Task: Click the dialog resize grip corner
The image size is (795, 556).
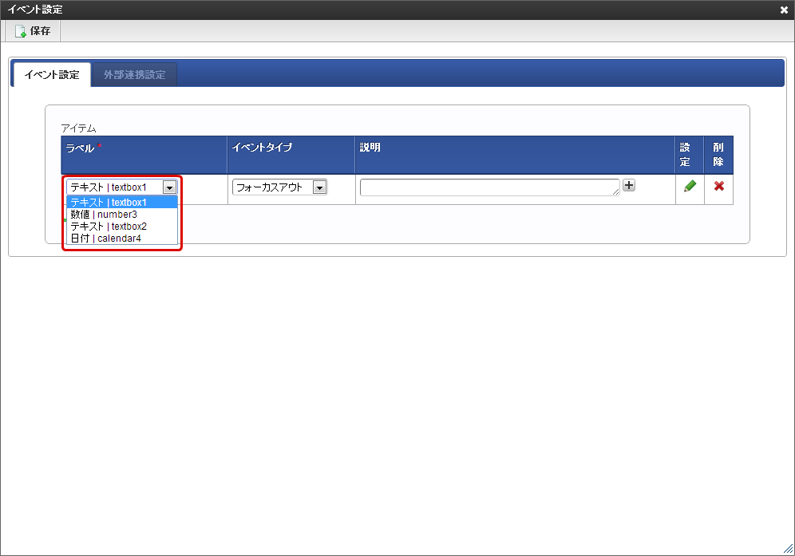Action: click(789, 549)
